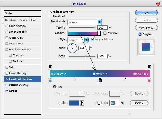Select the middle blue color stop
This screenshot has width=162, height=119.
100,80
